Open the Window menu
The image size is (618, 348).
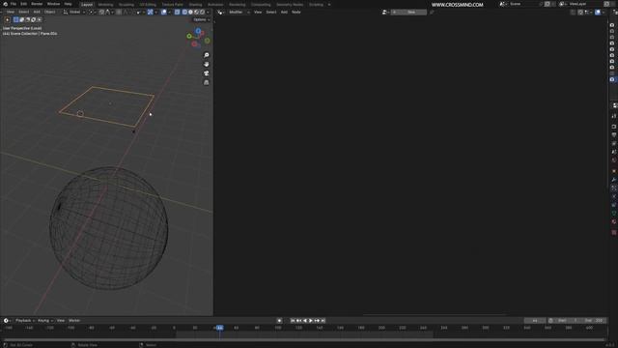click(x=54, y=4)
